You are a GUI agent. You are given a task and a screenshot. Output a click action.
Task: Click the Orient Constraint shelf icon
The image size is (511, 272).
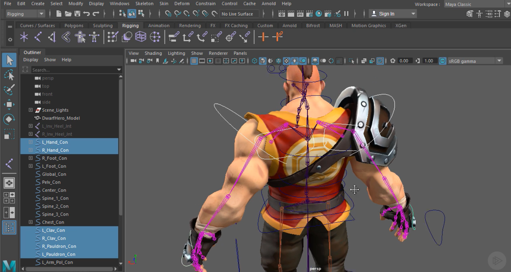tap(202, 37)
